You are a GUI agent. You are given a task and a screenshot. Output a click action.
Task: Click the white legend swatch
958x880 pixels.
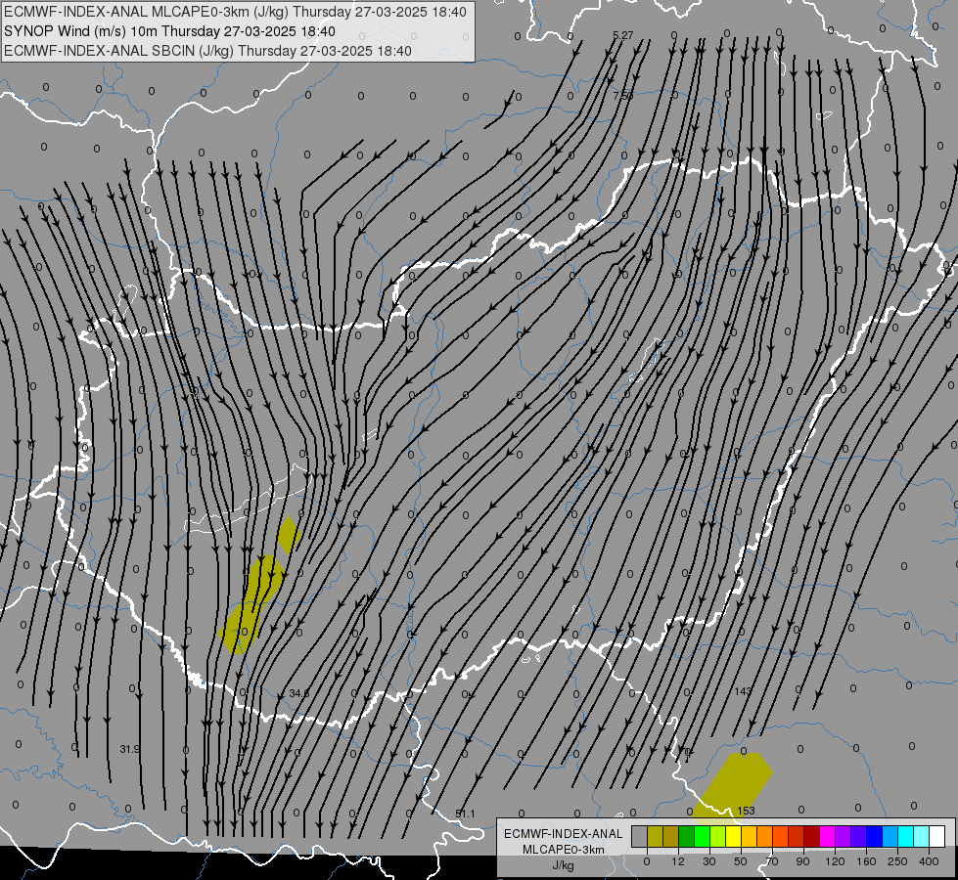coord(937,836)
